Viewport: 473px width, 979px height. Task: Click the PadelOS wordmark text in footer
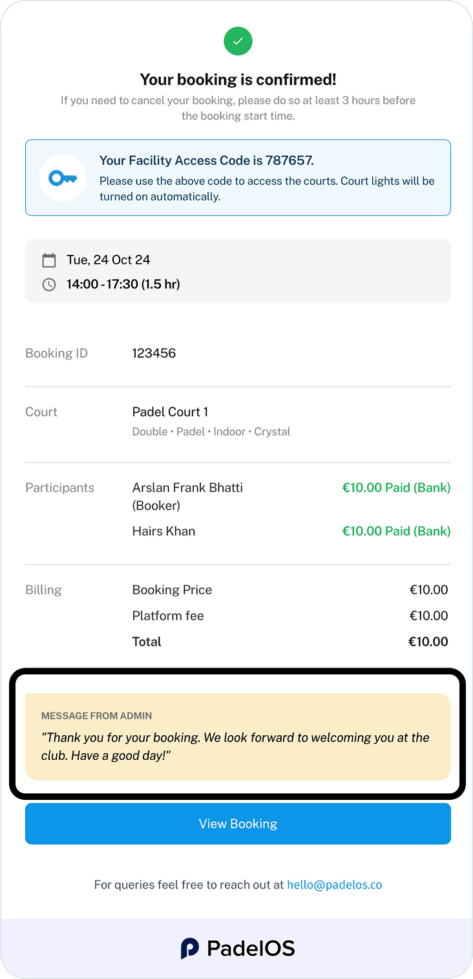(251, 949)
